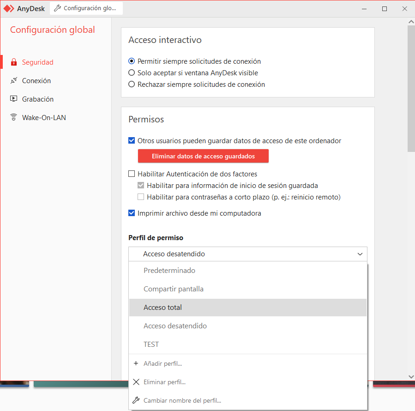The height and width of the screenshot is (411, 415).
Task: Click the red lock Seguridad icon
Action: coord(14,62)
